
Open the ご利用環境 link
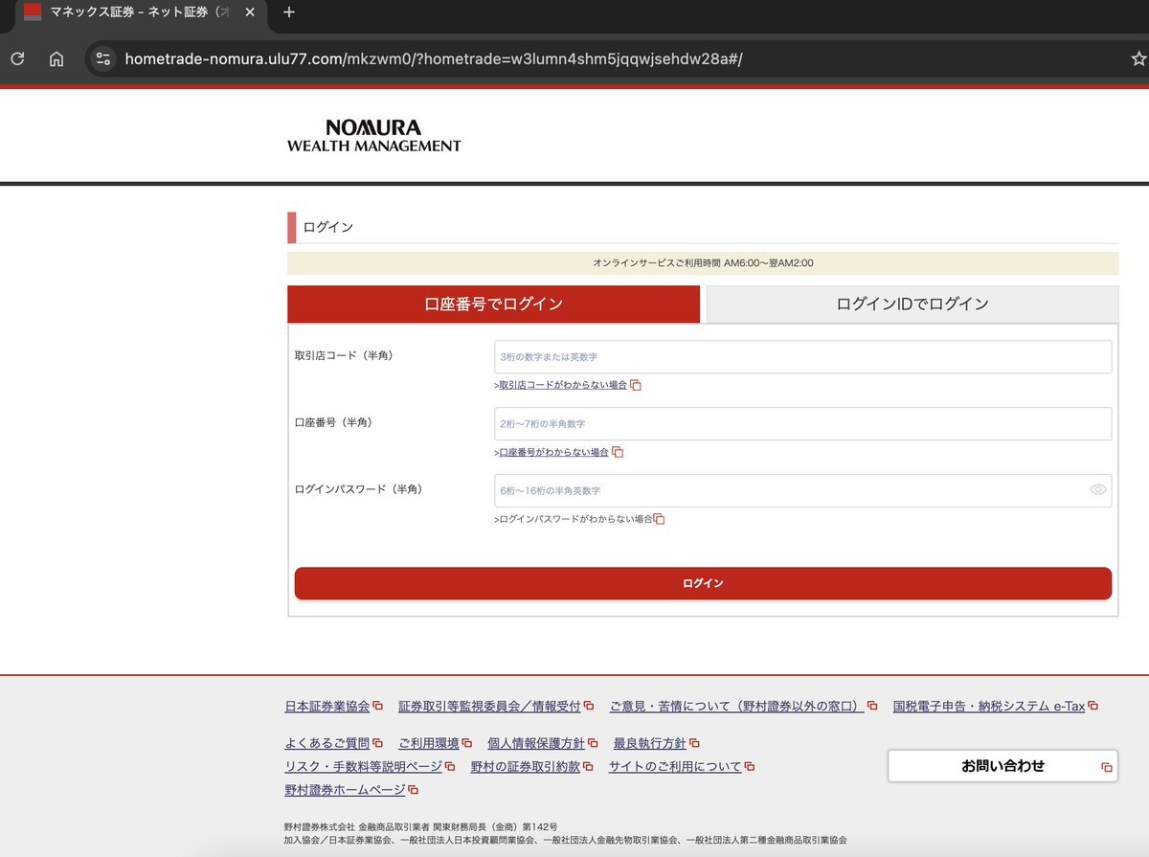pyautogui.click(x=429, y=743)
